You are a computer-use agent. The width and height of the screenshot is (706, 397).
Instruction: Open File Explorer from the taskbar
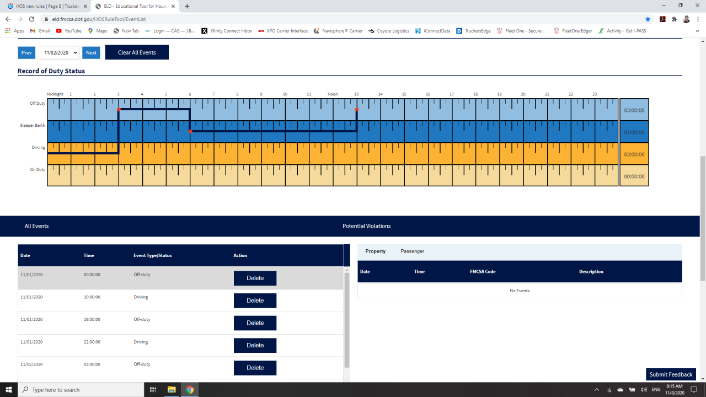click(171, 390)
